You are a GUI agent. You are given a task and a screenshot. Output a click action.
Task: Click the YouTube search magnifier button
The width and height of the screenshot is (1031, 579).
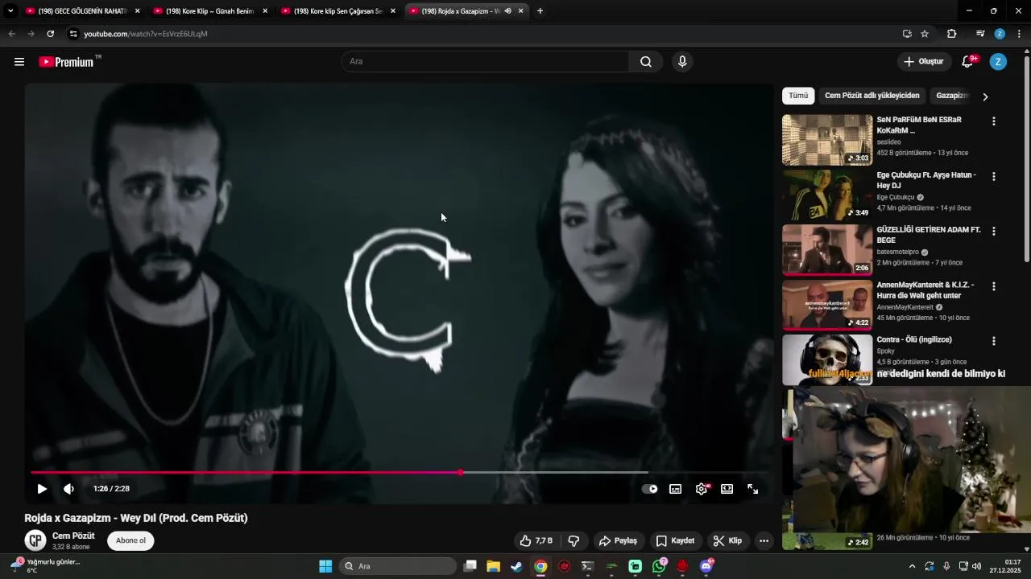click(646, 62)
